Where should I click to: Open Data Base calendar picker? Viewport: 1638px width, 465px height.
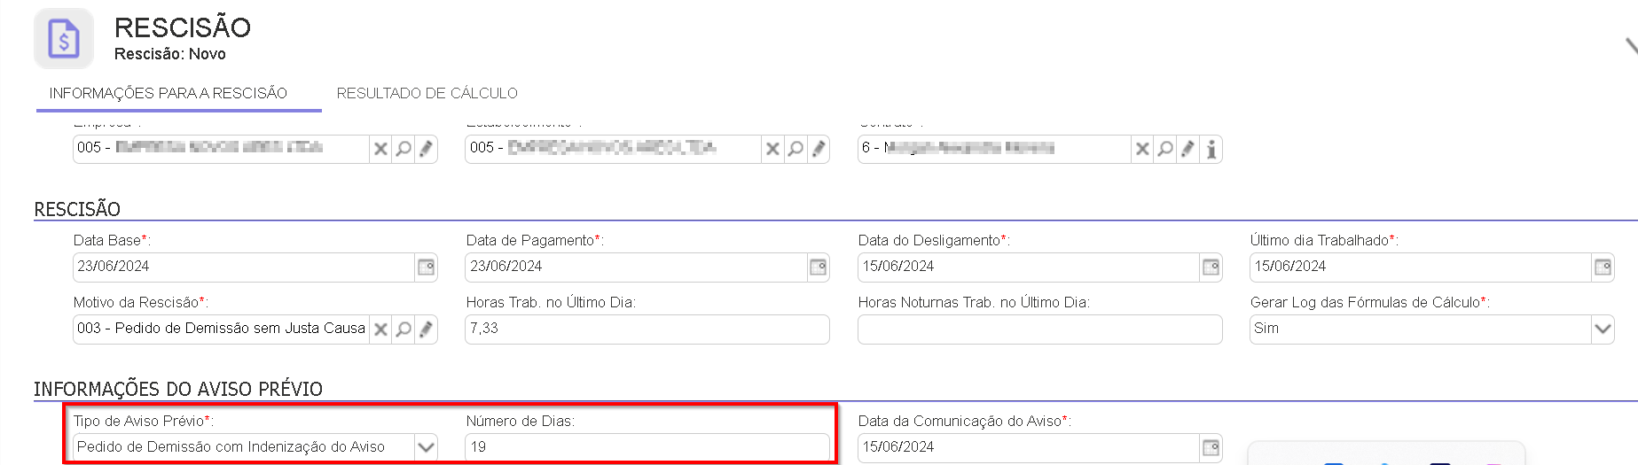[x=427, y=267]
